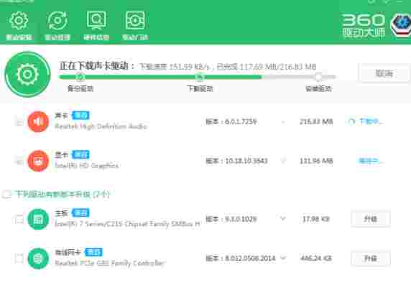Click the blue badge beside 声卡
This screenshot has width=411, height=283.
tap(80, 116)
